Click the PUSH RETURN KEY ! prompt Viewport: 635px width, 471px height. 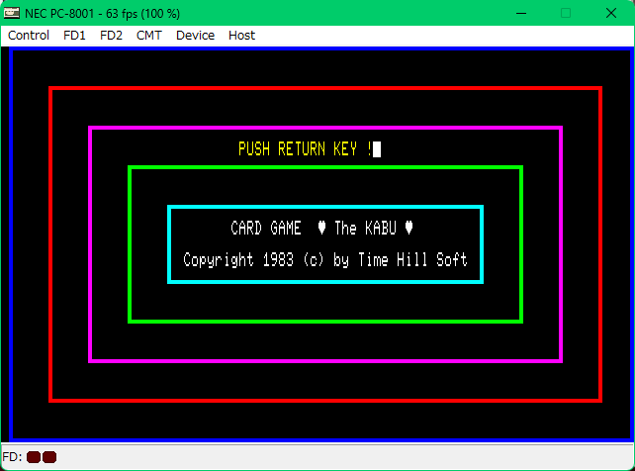pyautogui.click(x=306, y=149)
